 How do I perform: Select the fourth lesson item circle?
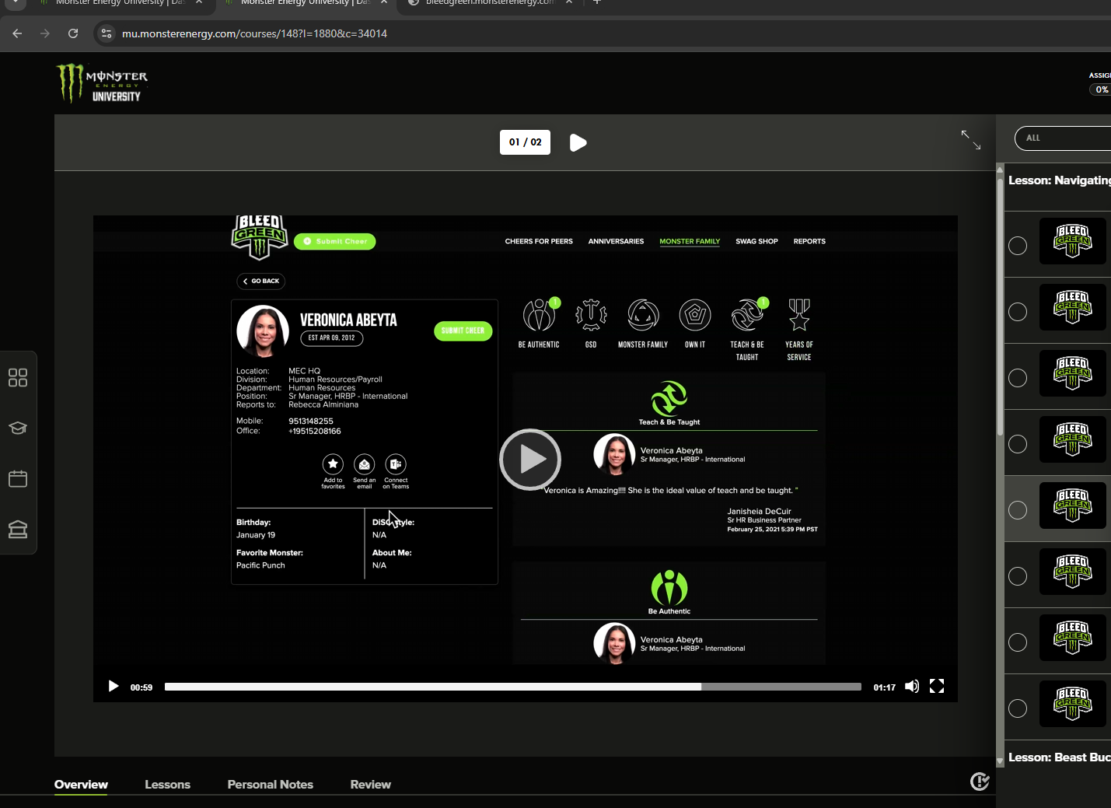tap(1018, 444)
